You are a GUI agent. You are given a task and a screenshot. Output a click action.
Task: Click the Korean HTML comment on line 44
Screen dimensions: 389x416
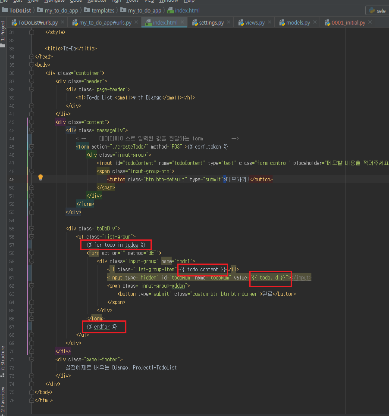(x=157, y=139)
